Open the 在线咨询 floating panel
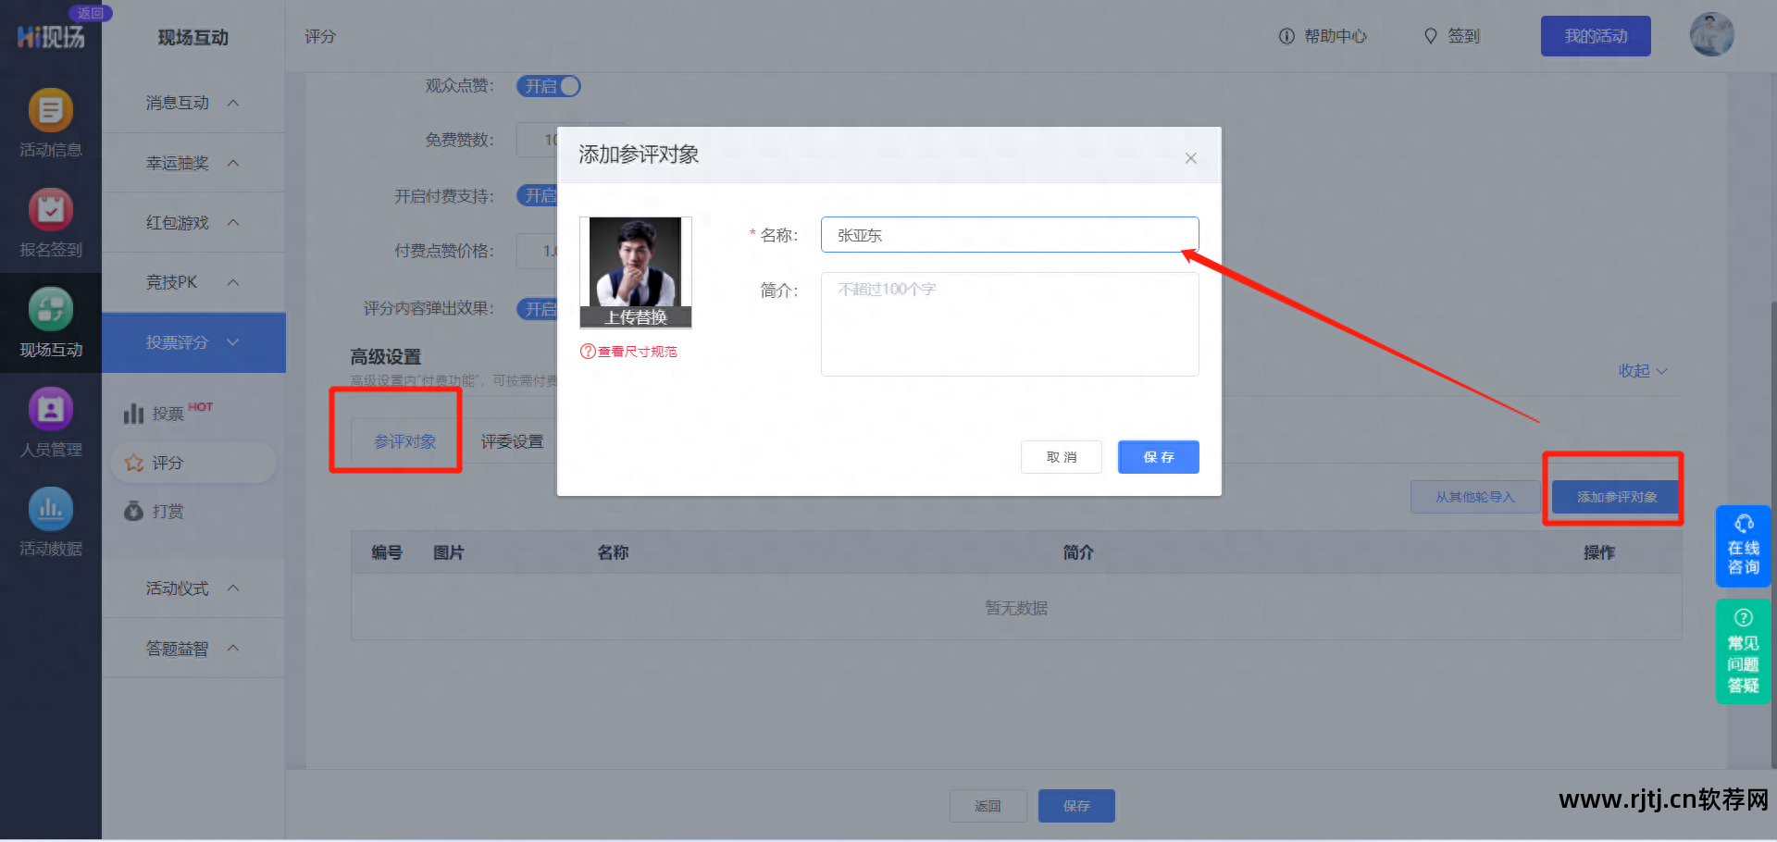1777x842 pixels. pyautogui.click(x=1743, y=546)
